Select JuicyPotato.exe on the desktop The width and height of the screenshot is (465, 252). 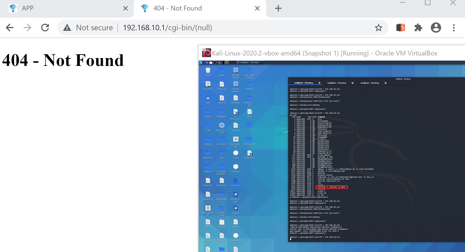236,142
